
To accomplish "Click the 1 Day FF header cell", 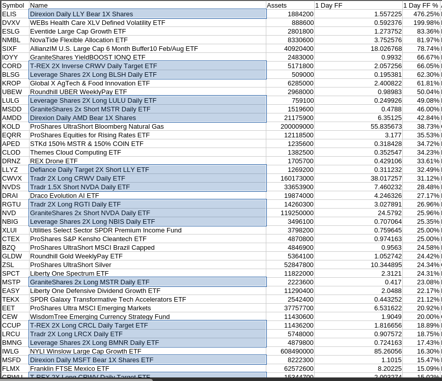I will 358,6.
